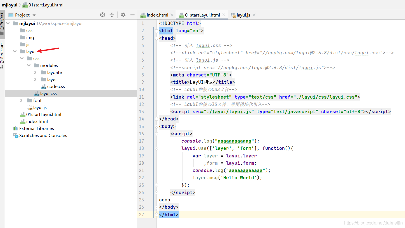Expand the laydate folder
The width and height of the screenshot is (405, 228).
(35, 73)
